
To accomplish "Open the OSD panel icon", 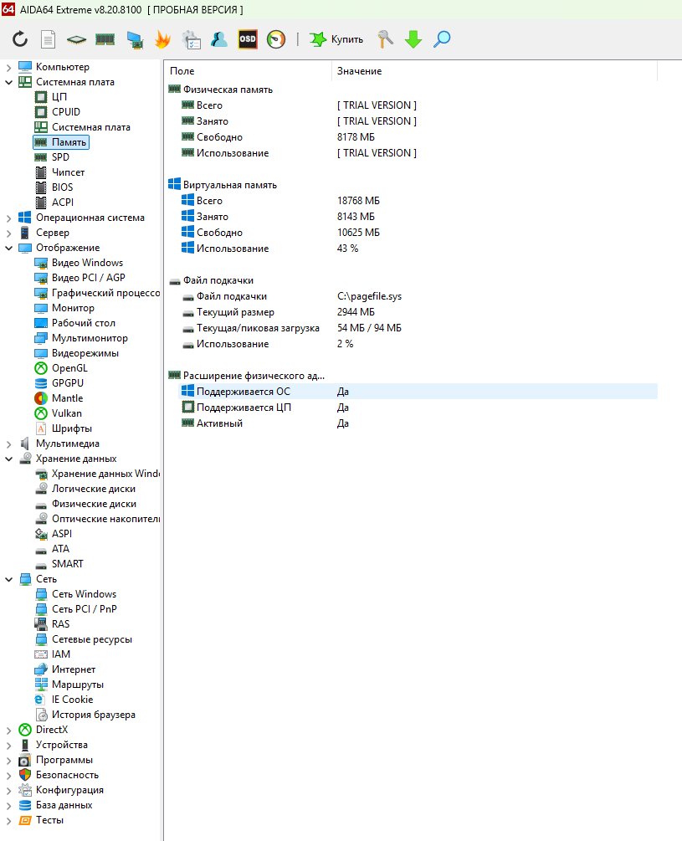I will pyautogui.click(x=247, y=39).
